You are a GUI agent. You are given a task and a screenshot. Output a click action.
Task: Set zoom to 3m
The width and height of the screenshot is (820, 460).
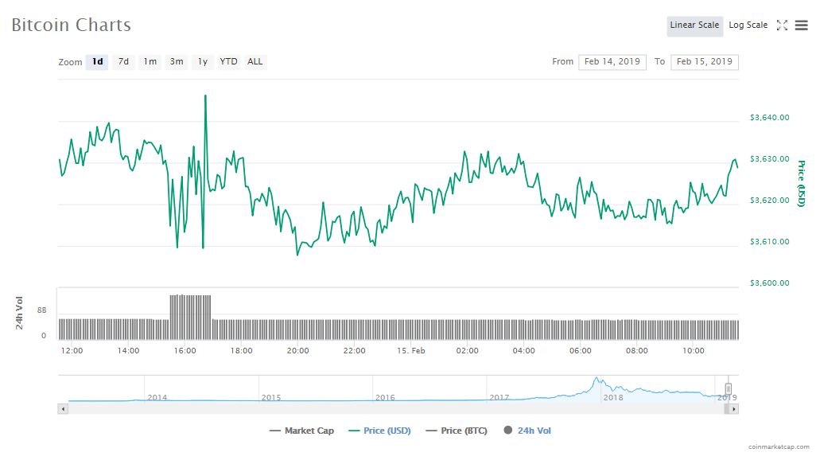tap(177, 62)
